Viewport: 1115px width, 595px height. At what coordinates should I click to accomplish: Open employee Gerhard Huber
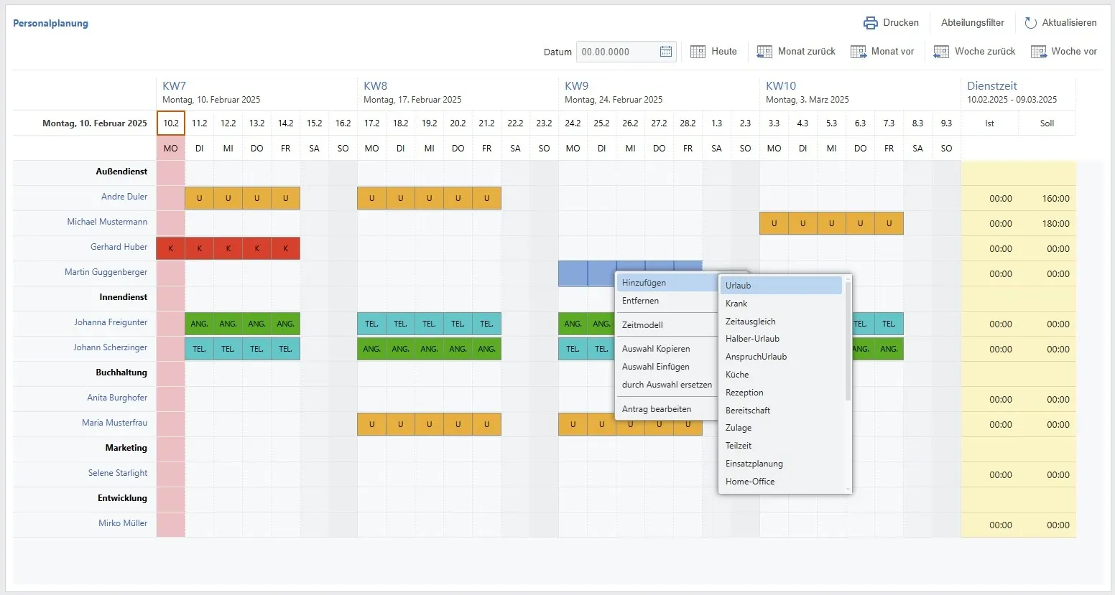pos(119,247)
